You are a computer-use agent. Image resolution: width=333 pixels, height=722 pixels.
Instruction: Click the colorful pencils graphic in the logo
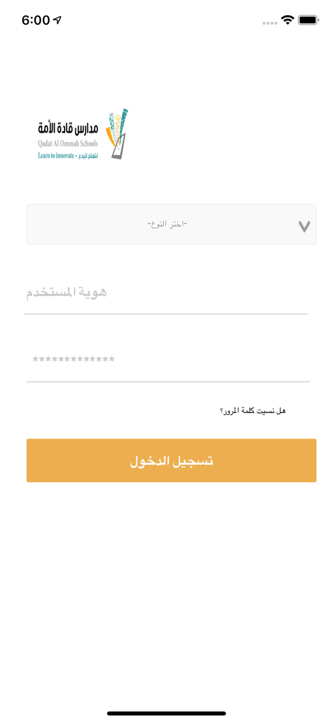[x=117, y=127]
